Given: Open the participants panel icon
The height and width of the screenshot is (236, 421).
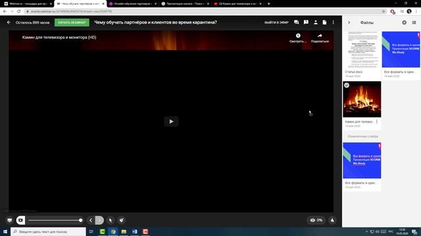Looking at the screenshot, I should coord(316,22).
